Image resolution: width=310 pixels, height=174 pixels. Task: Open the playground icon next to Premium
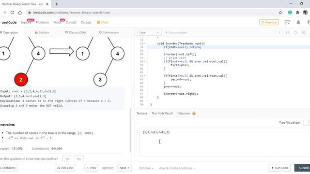[287, 22]
